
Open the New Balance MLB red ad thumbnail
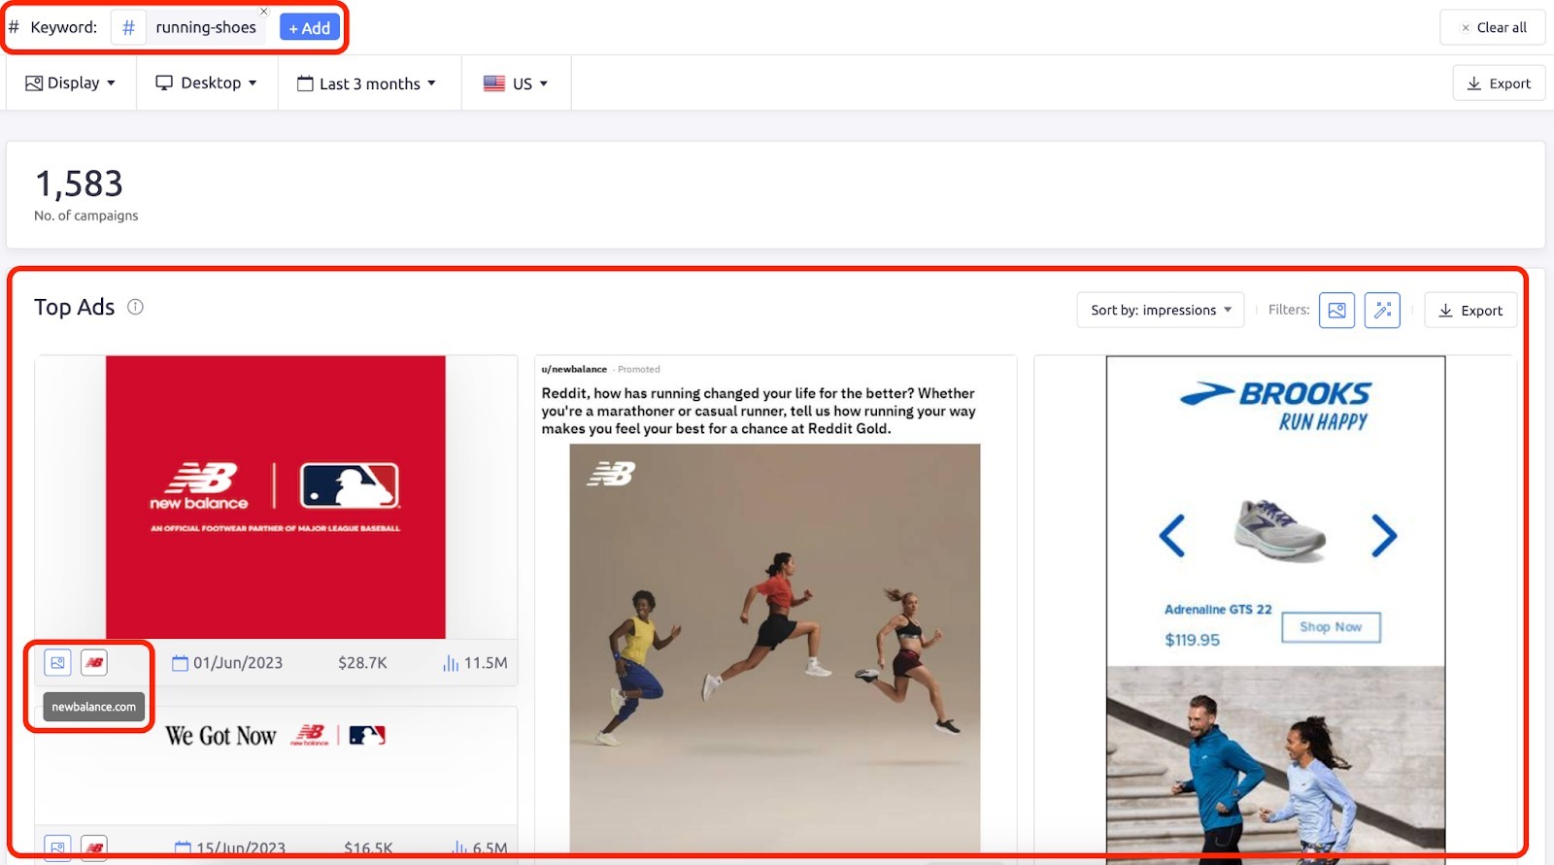tap(276, 496)
